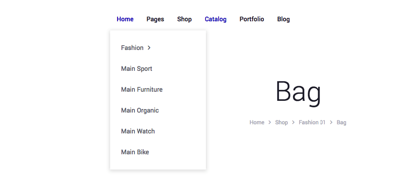Image resolution: width=397 pixels, height=186 pixels.
Task: Open the Home navigation menu
Action: point(125,19)
